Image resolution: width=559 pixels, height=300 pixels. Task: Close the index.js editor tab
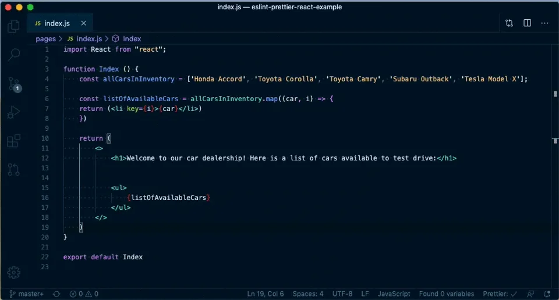click(x=84, y=23)
